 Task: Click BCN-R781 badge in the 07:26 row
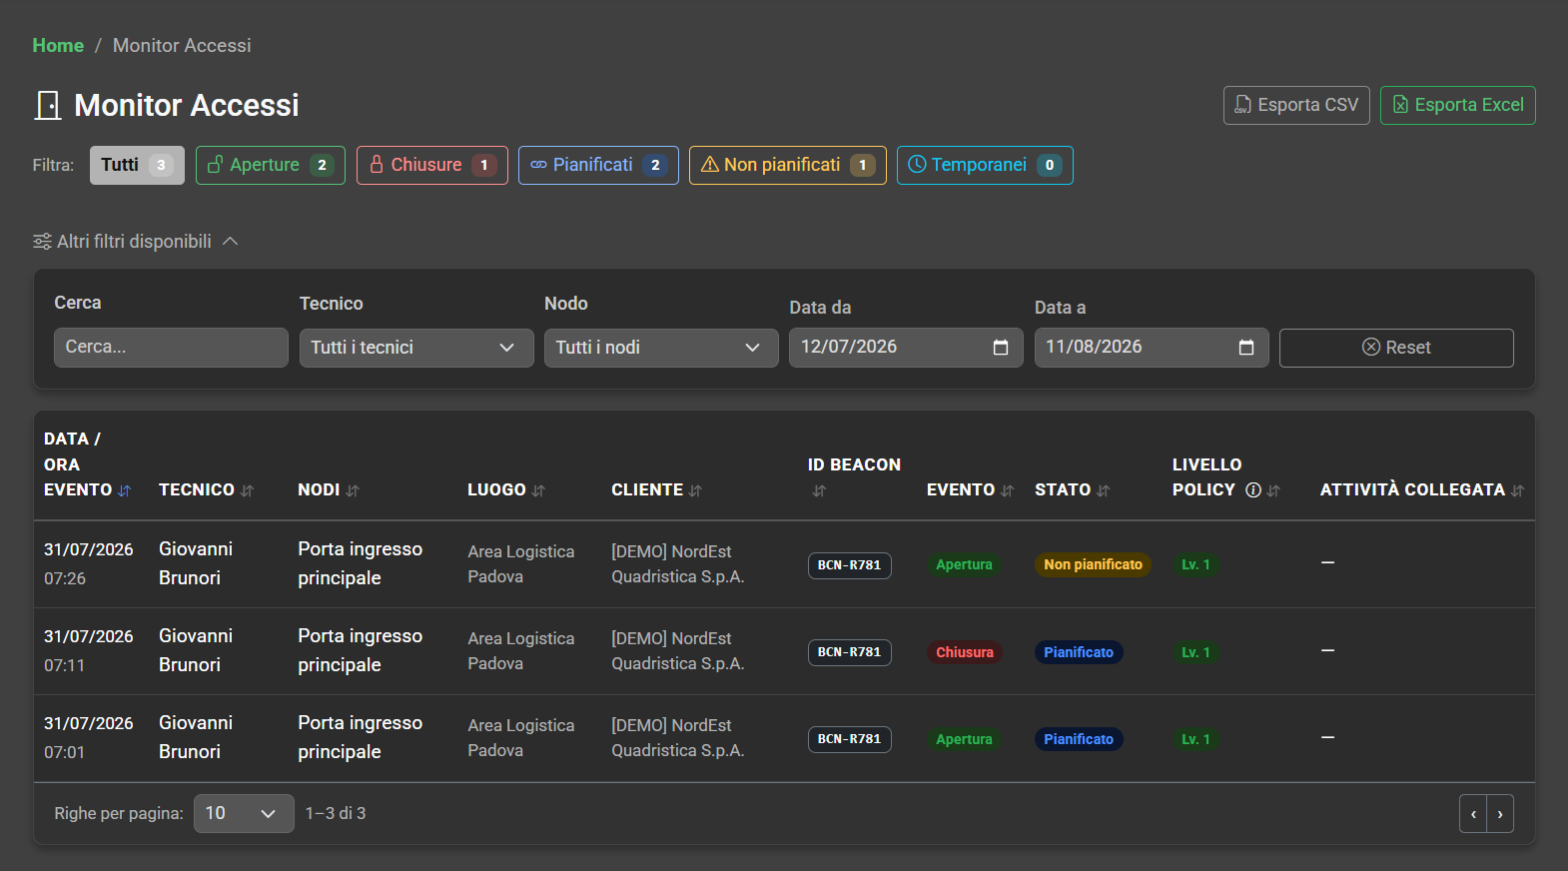point(850,565)
